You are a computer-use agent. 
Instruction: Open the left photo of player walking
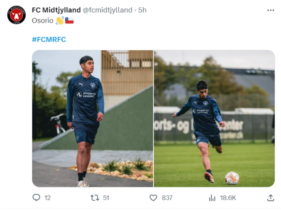point(92,118)
